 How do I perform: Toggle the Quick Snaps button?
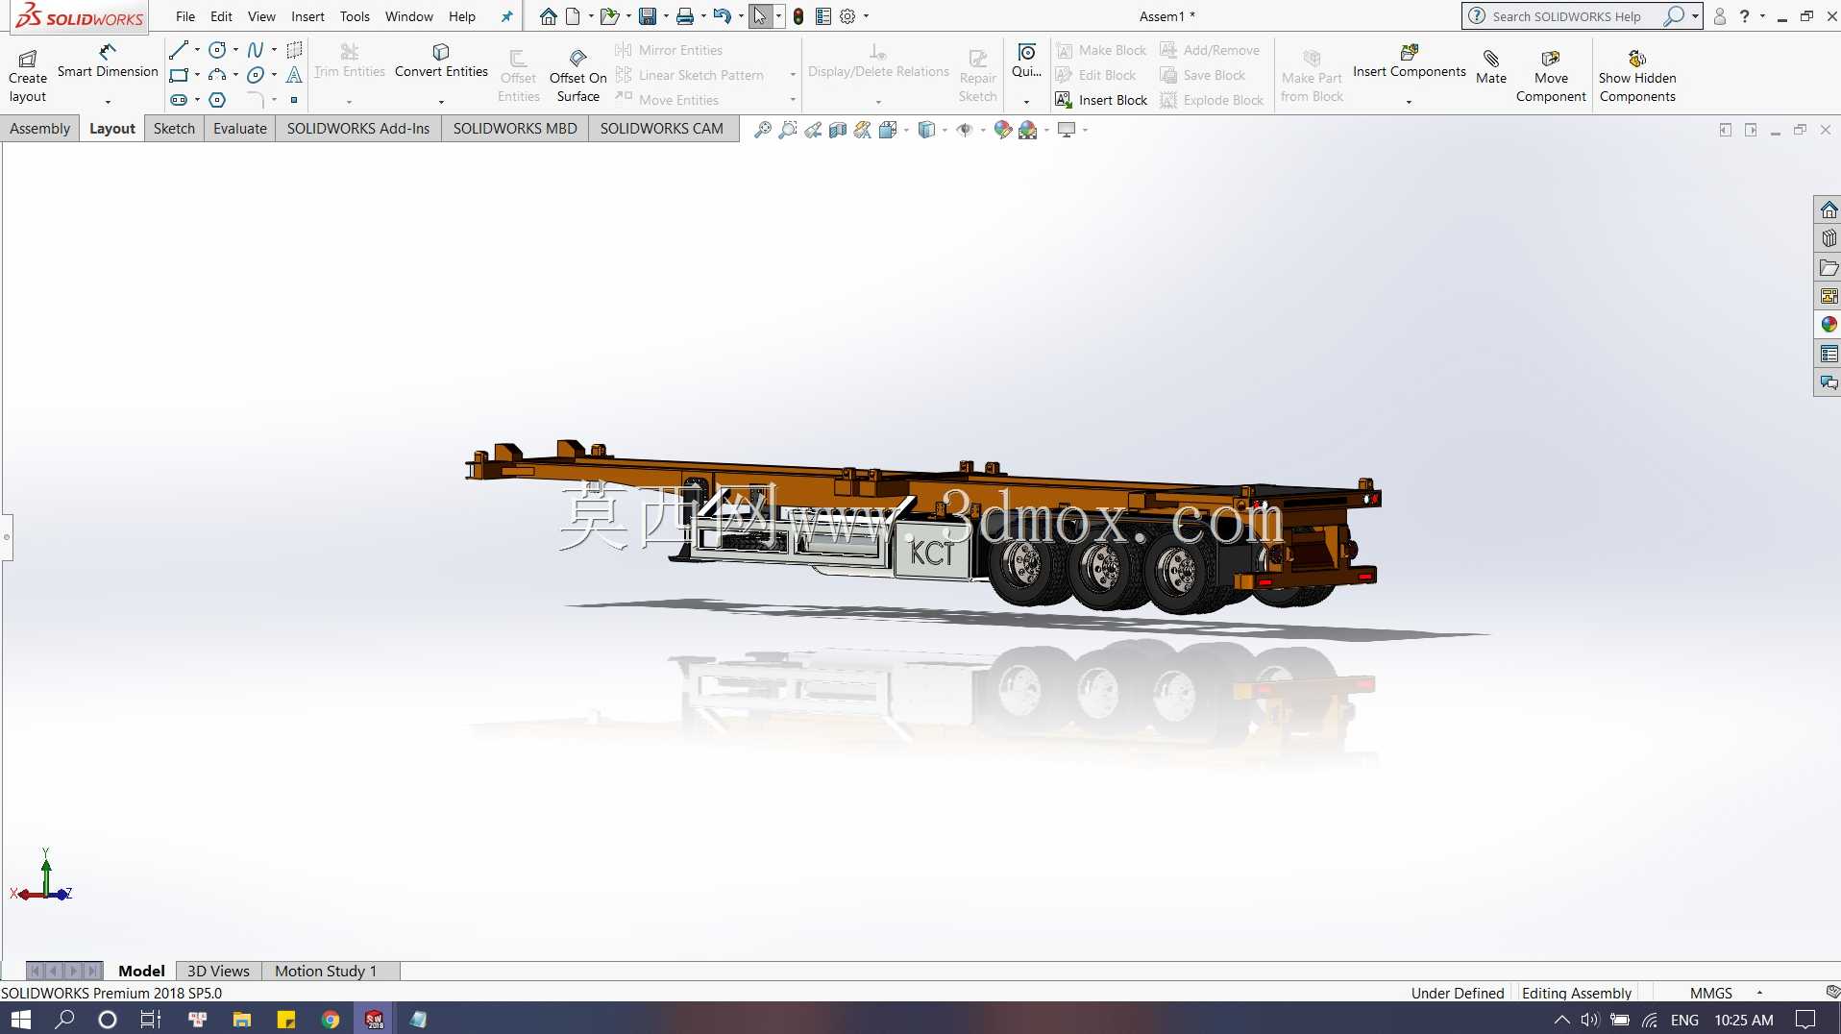tap(1026, 60)
